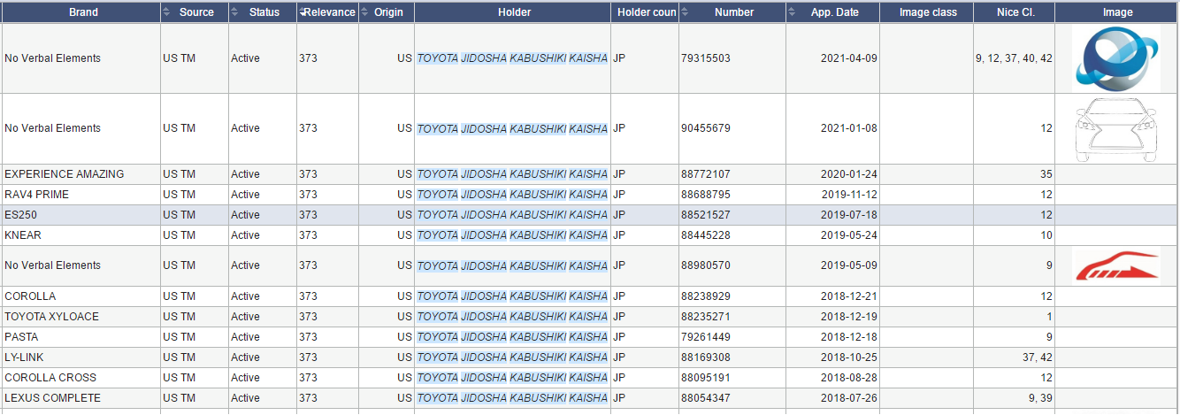
Task: Click US TM source in RAV4 PRIME row
Action: point(180,195)
